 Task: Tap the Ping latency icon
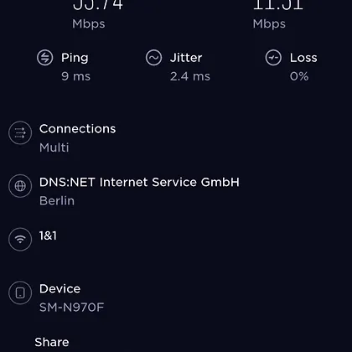[44, 58]
